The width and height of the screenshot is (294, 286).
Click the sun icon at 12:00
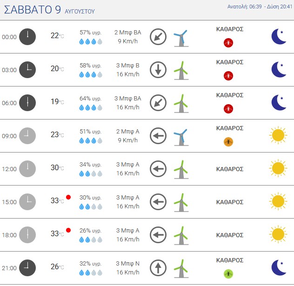[278, 168]
